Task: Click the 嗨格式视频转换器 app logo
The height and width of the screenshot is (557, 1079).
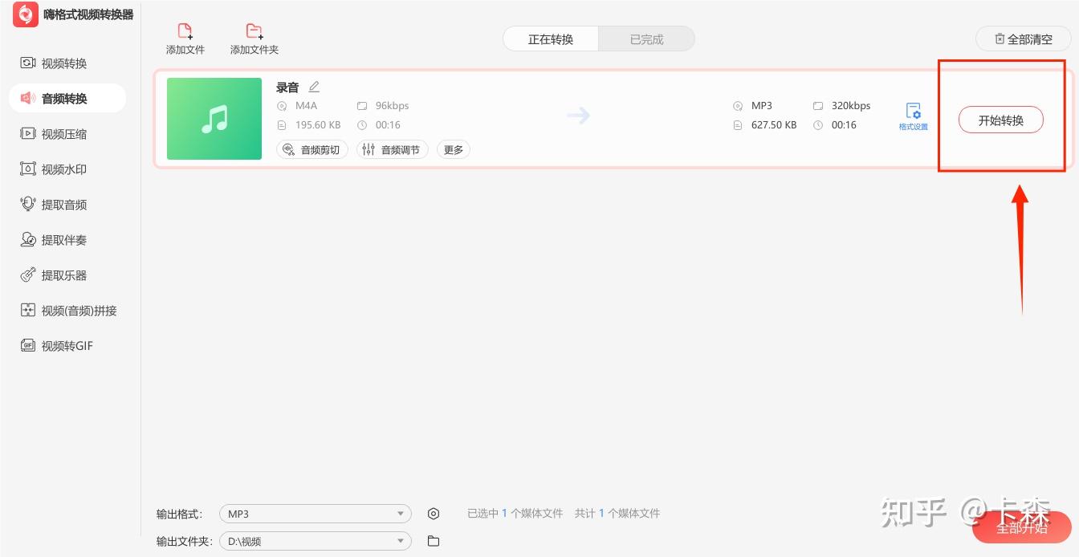Action: tap(26, 14)
